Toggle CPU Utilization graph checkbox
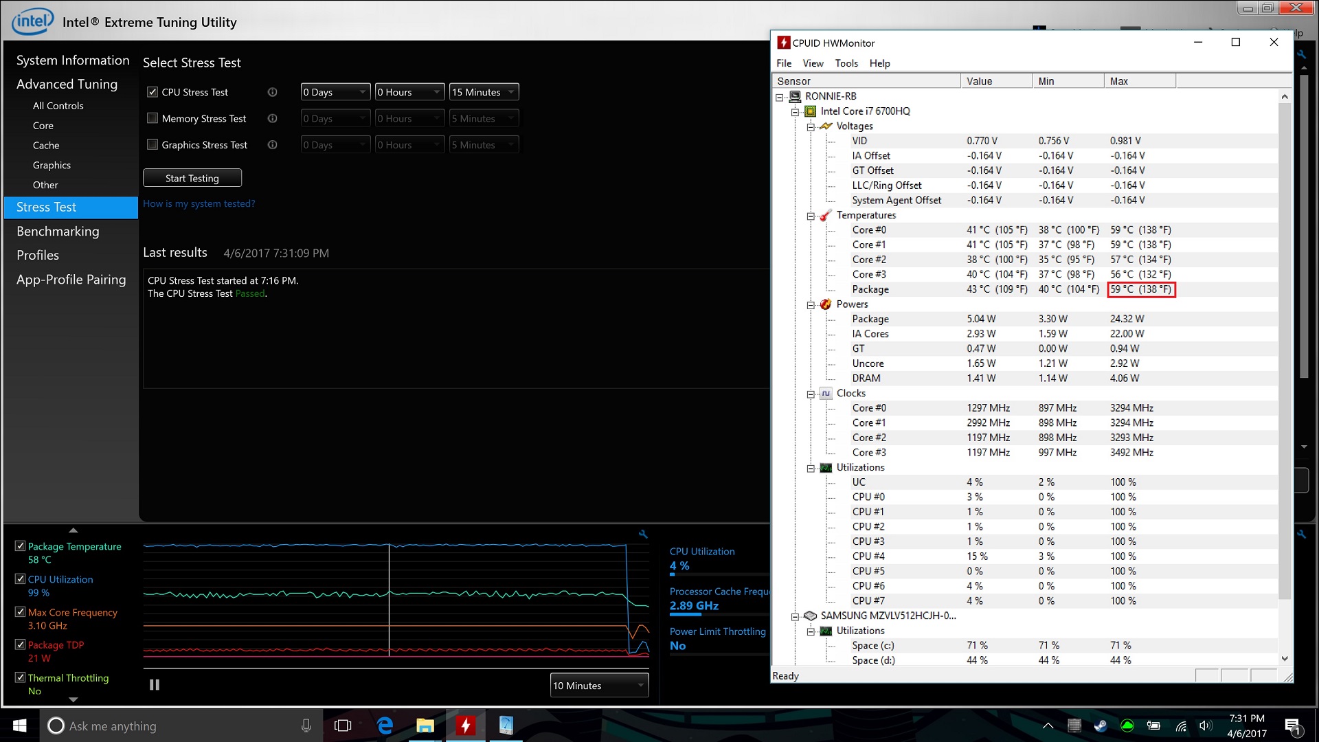This screenshot has width=1319, height=742. [x=20, y=579]
